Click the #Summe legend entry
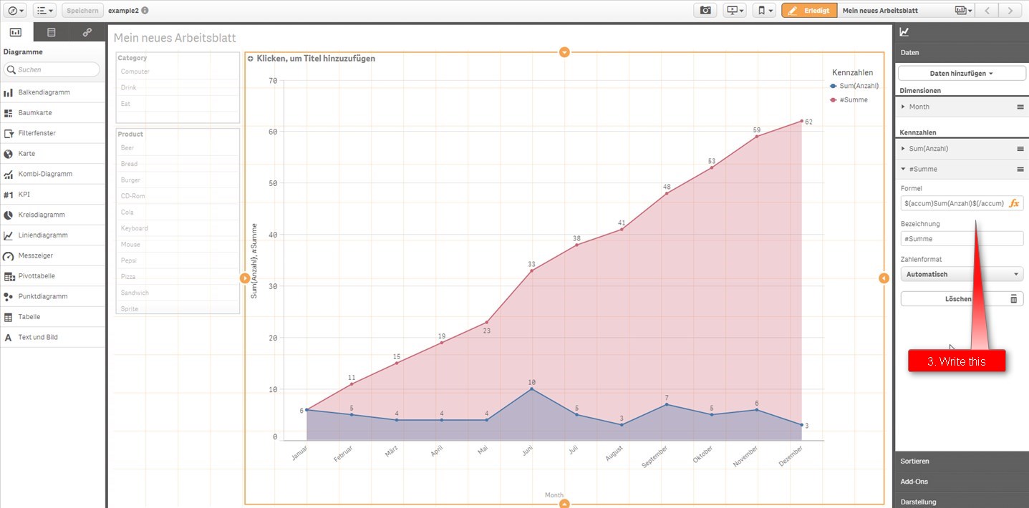Viewport: 1029px width, 508px height. (849, 99)
